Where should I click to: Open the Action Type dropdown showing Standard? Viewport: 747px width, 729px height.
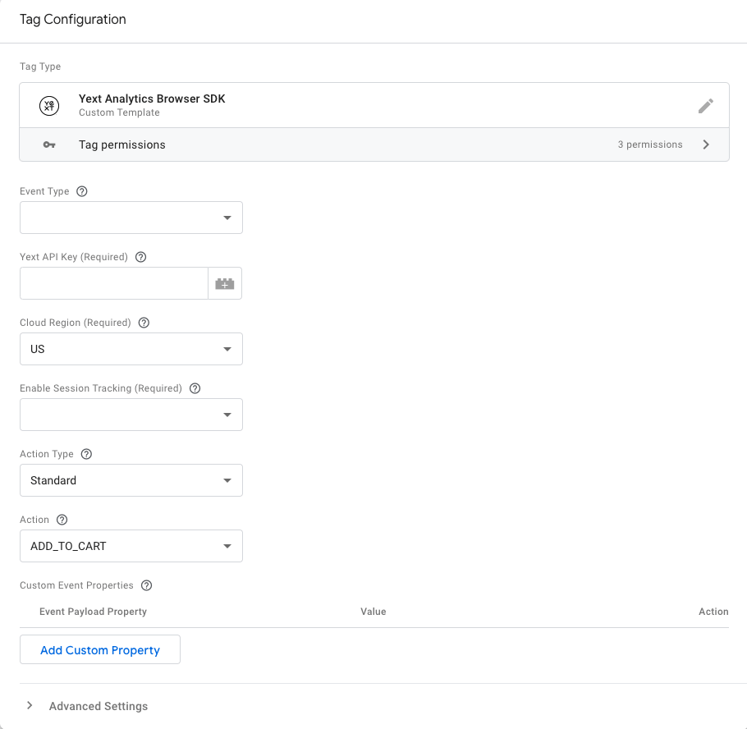click(131, 481)
